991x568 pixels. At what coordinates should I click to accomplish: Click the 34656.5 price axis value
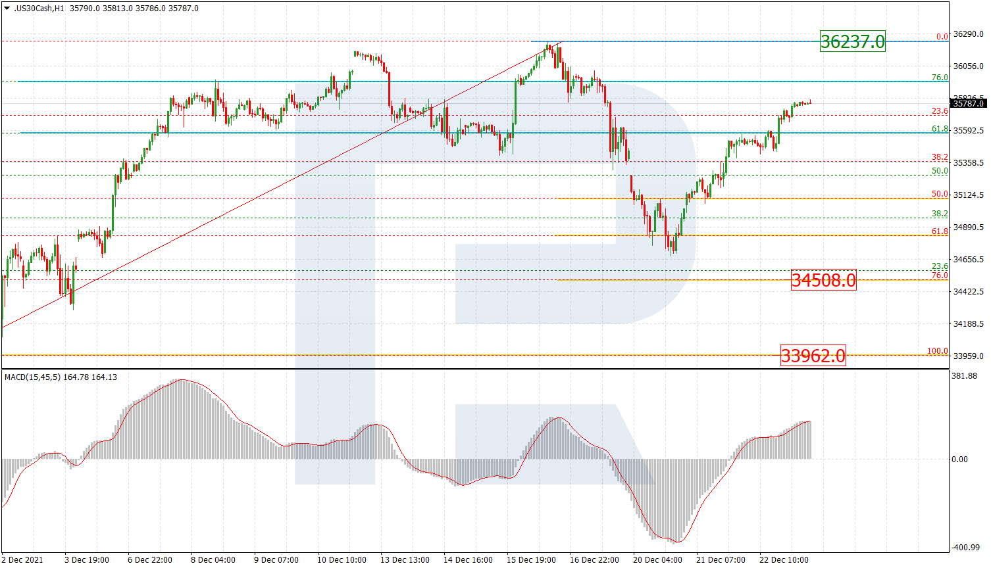click(x=968, y=260)
